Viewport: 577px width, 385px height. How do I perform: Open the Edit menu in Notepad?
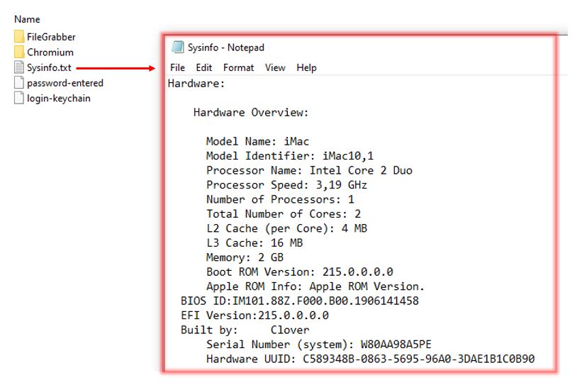coord(204,68)
